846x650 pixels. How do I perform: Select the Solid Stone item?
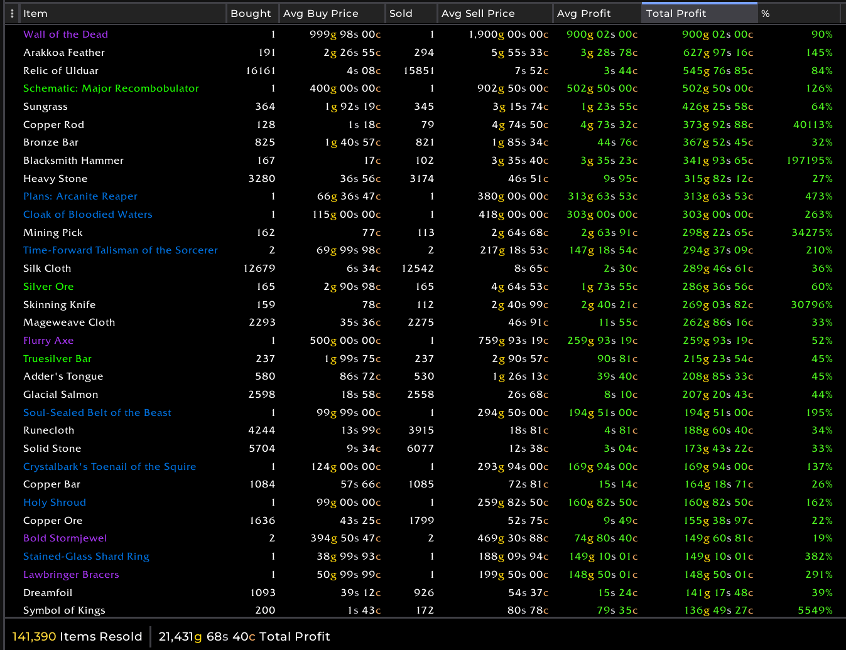(x=52, y=449)
